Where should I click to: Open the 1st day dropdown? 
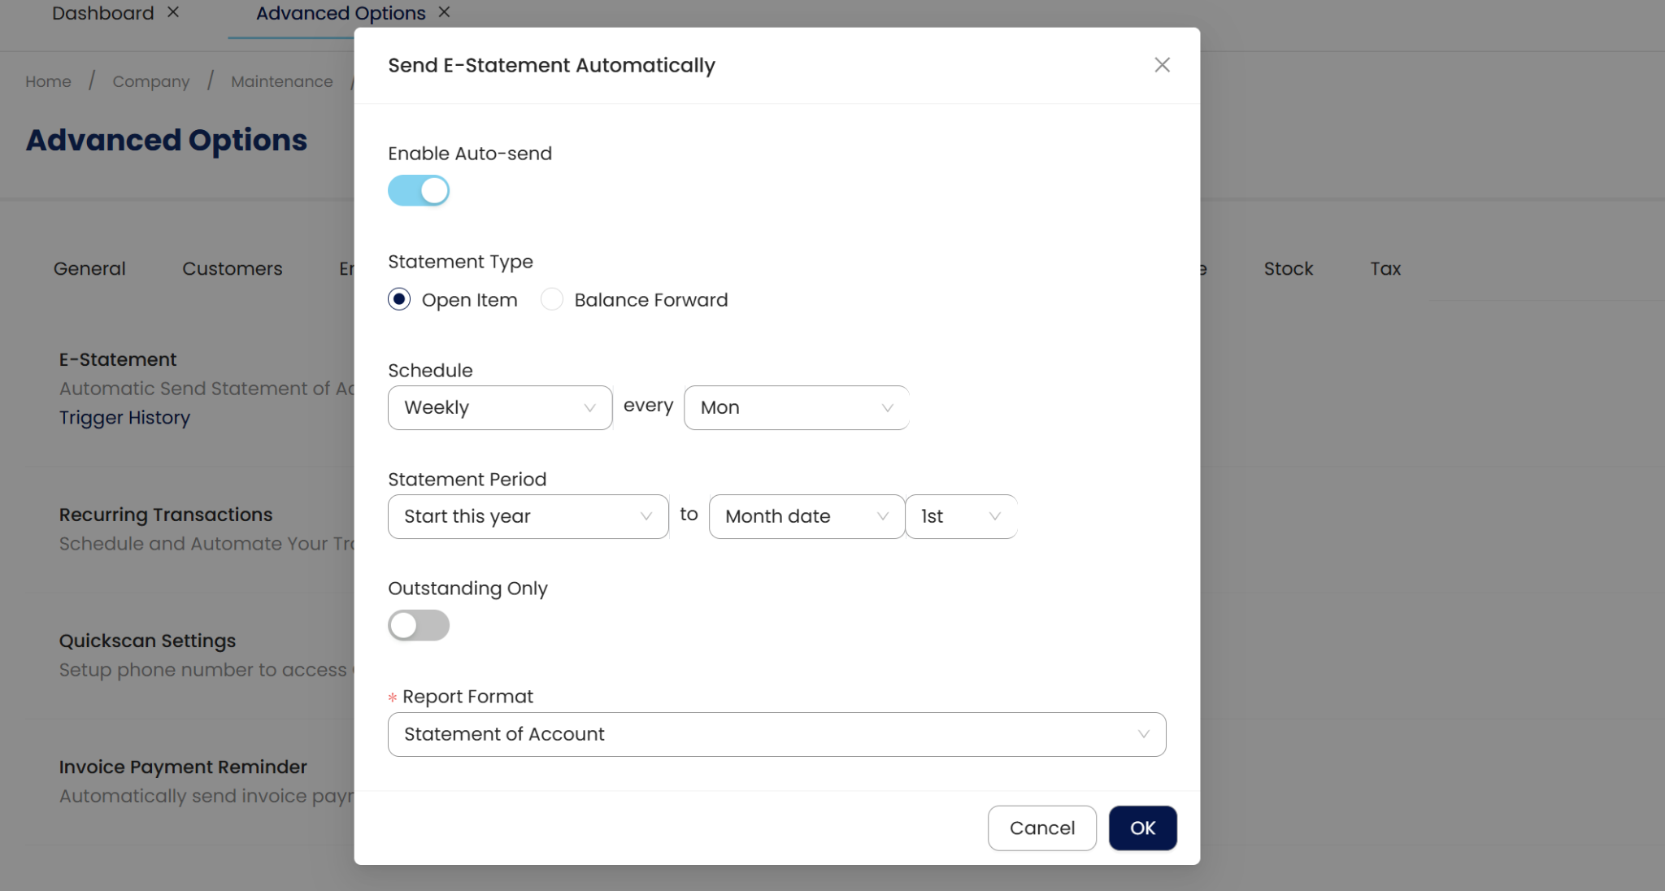[960, 516]
